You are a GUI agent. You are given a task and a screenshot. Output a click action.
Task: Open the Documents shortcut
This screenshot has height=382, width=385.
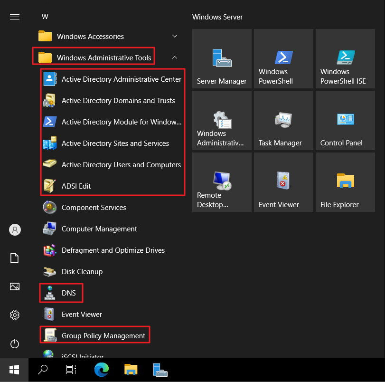[x=15, y=258]
